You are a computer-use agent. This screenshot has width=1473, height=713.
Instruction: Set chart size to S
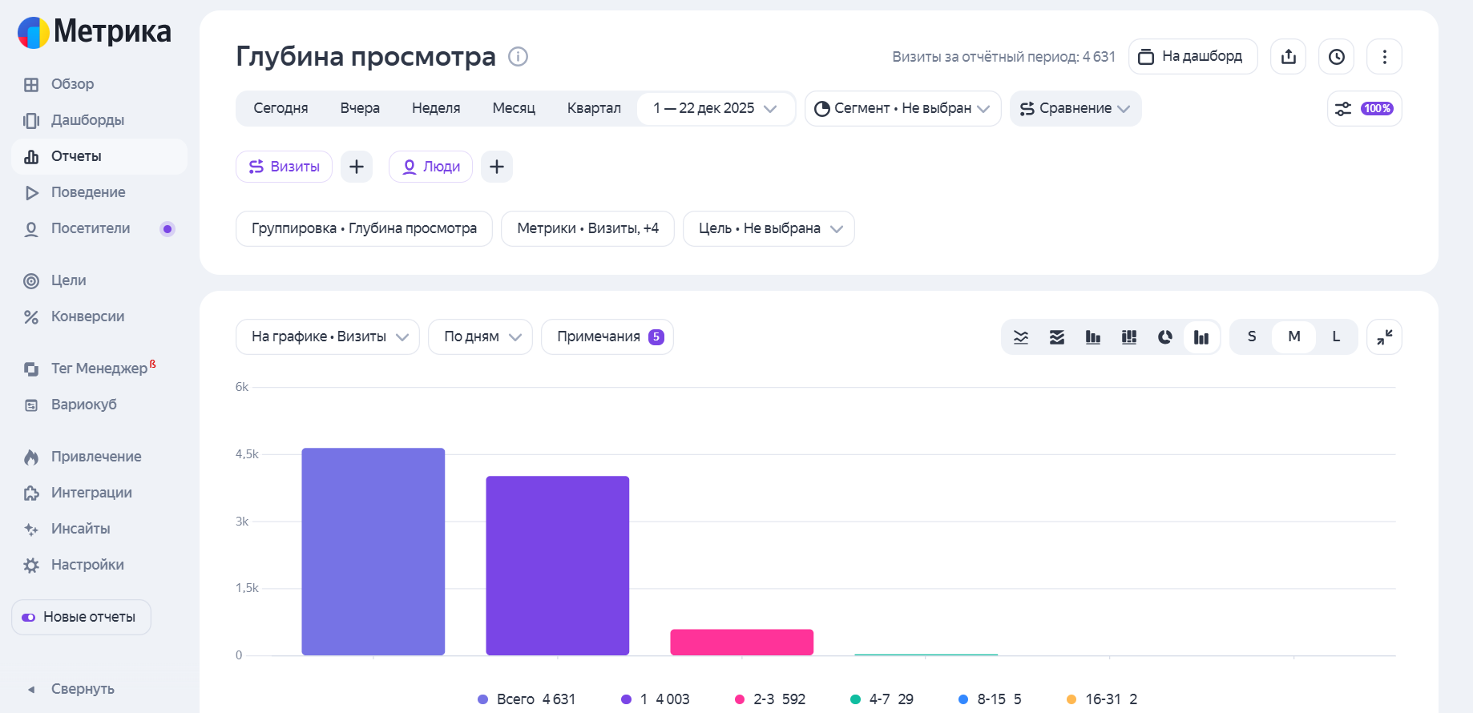1251,337
